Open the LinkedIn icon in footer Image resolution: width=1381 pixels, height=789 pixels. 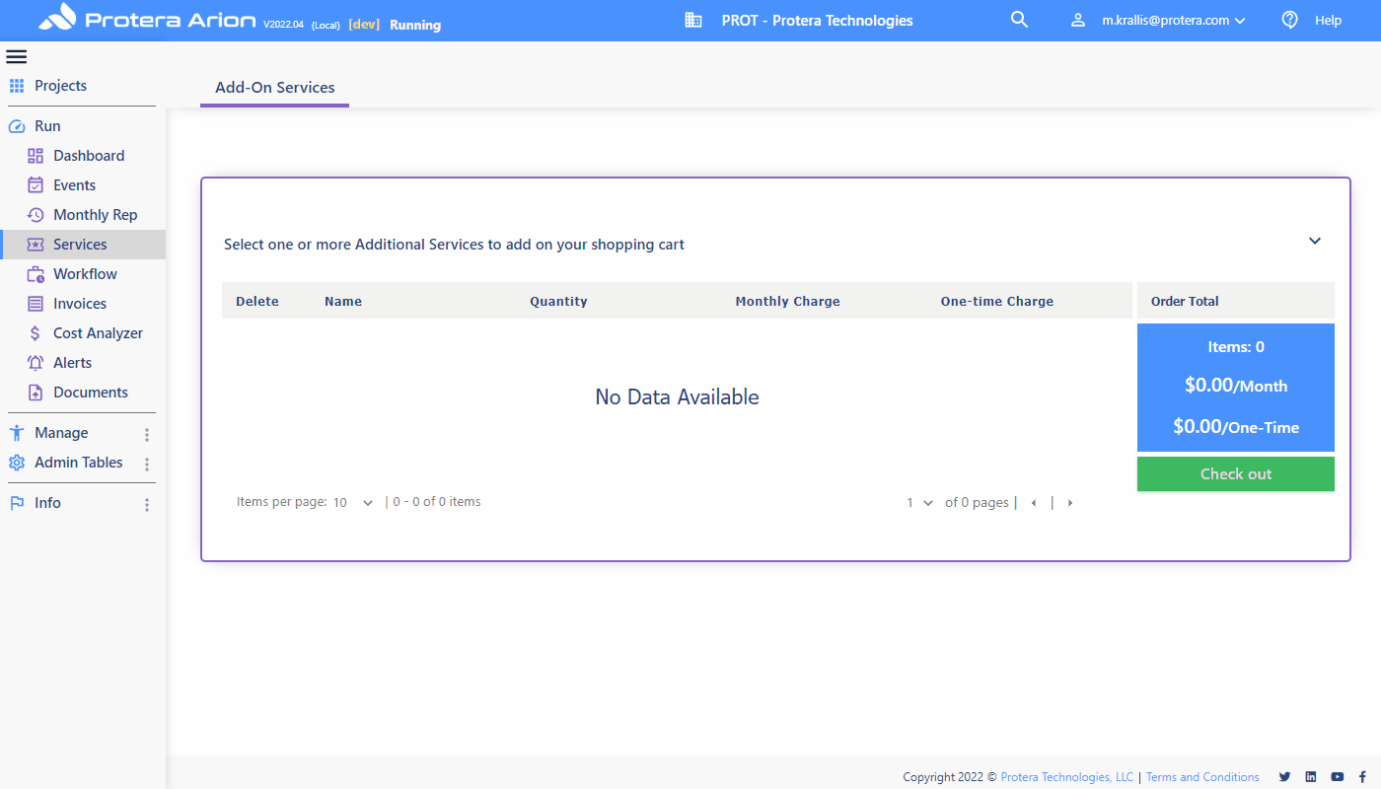click(1311, 777)
